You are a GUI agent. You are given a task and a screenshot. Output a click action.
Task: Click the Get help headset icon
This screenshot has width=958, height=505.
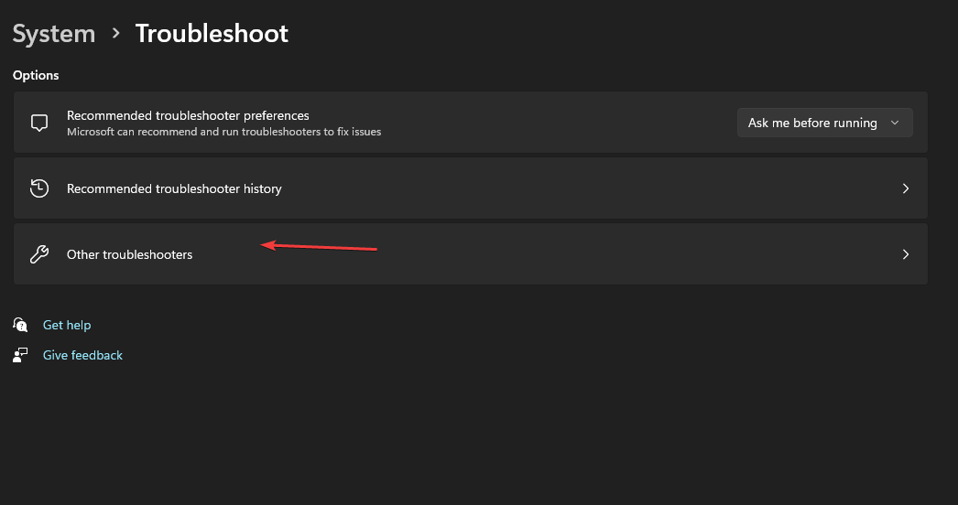click(20, 324)
